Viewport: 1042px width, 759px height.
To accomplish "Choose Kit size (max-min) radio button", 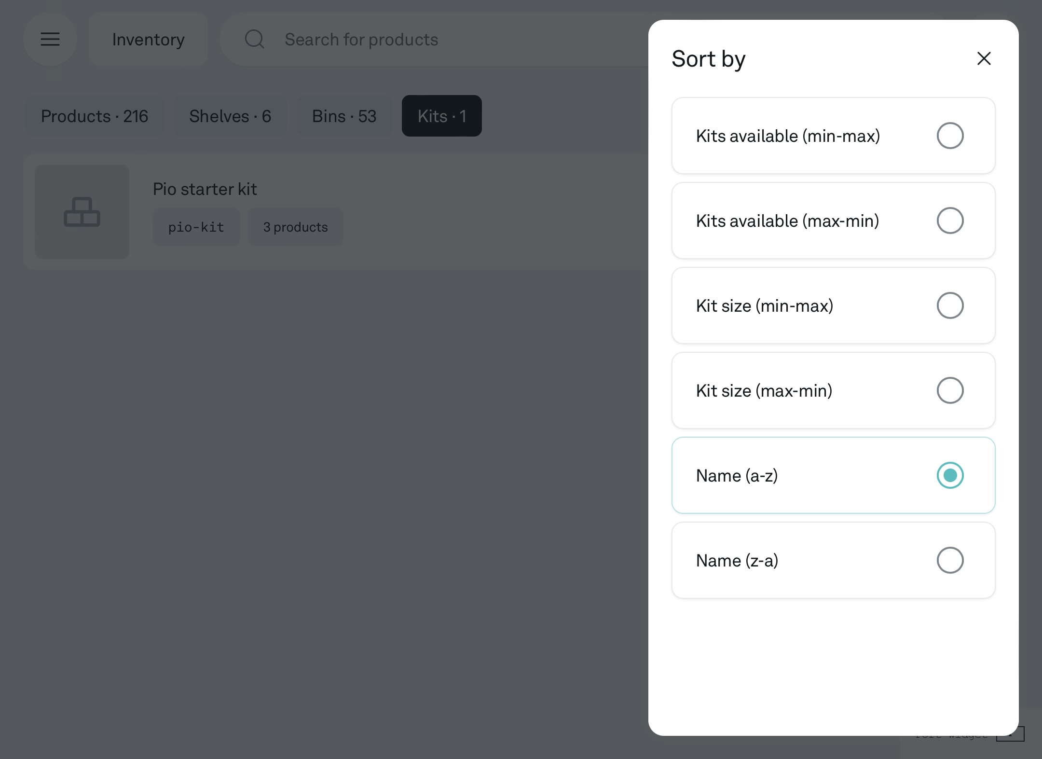I will tap(950, 390).
